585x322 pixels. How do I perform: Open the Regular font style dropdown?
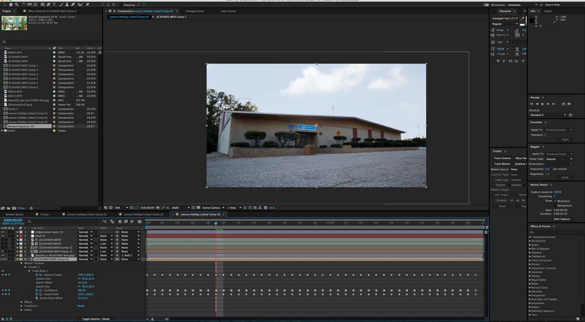(505, 24)
